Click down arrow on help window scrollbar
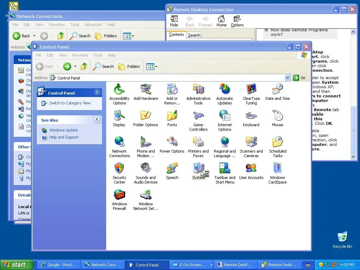Image resolution: width=360 pixels, height=270 pixels. click(x=353, y=156)
